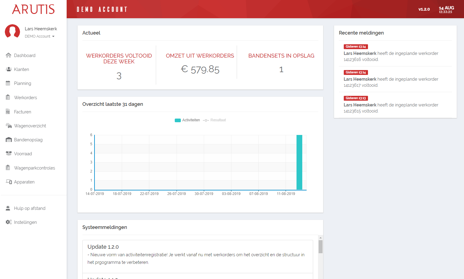Open notification about werkorder 14123615
This screenshot has width=464, height=279.
pyautogui.click(x=395, y=105)
